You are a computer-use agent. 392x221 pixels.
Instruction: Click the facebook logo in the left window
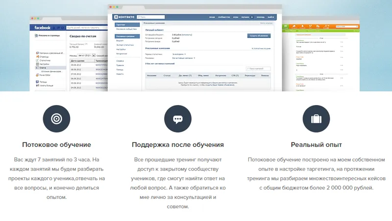[42, 28]
